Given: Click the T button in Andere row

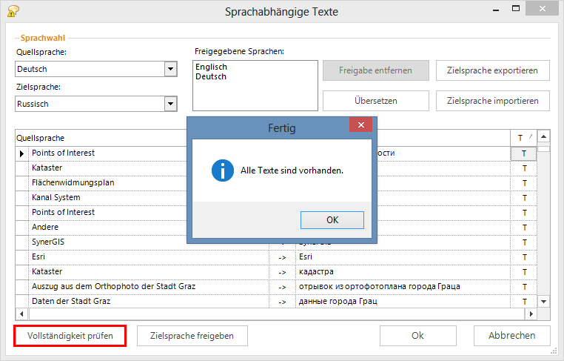Looking at the screenshot, I should click(524, 228).
